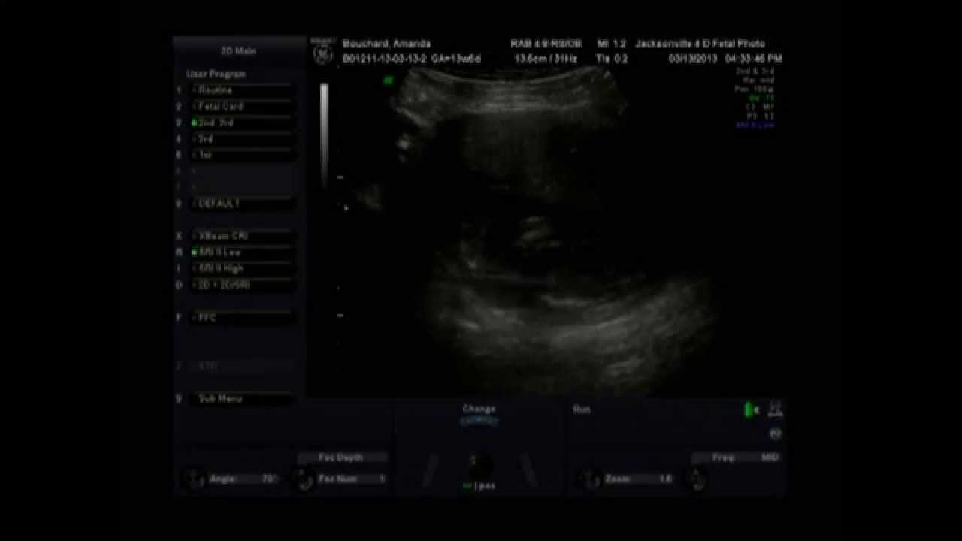This screenshot has height=541, width=962.
Task: Click the Change curved probe icon
Action: click(479, 422)
